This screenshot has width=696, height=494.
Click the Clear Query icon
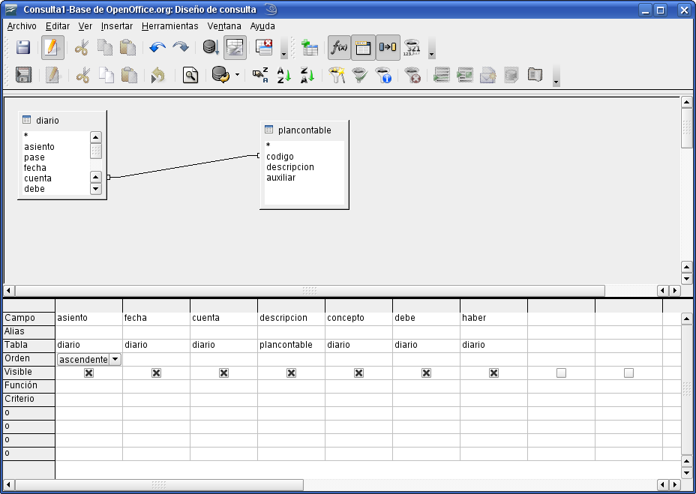tap(264, 47)
